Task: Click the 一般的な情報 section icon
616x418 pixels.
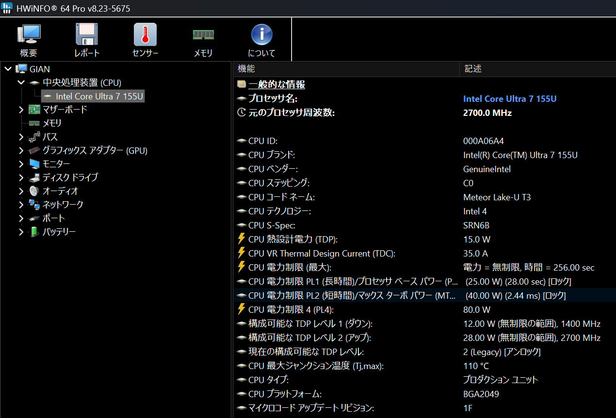Action: 242,84
